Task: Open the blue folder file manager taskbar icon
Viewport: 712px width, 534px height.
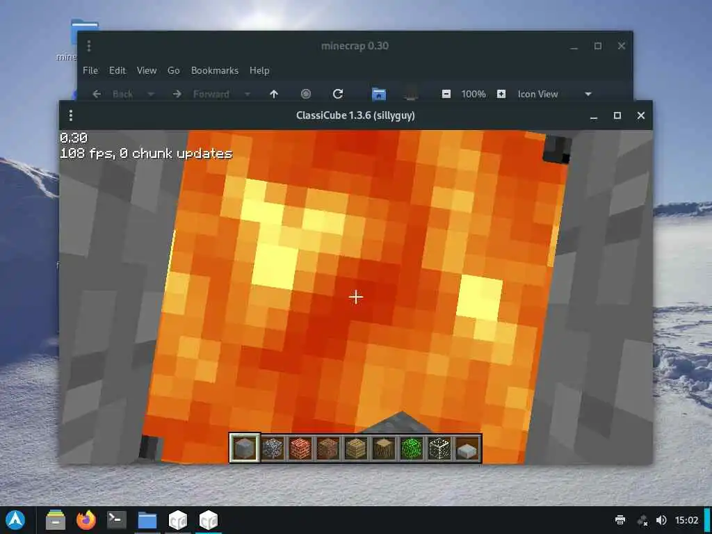Action: point(147,520)
